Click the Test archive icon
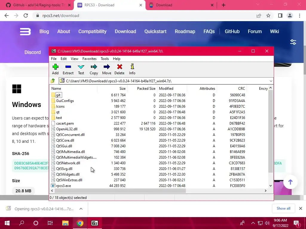Viewport: 306px width, 229px height. [81, 69]
